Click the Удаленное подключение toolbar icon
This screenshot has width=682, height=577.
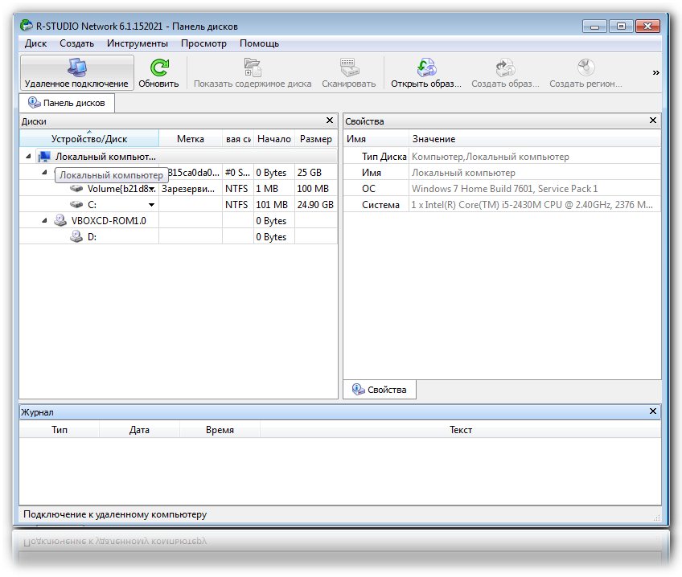point(76,68)
